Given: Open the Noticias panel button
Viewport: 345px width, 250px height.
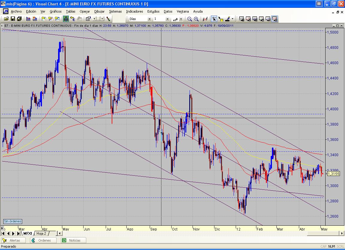Looking at the screenshot, I should [74, 240].
